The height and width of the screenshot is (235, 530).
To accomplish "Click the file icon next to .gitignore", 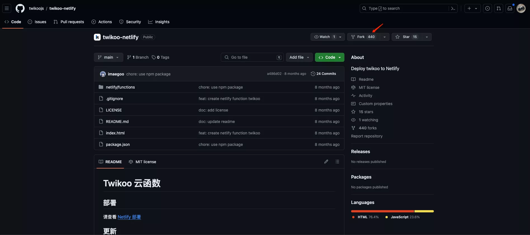I will (x=101, y=99).
